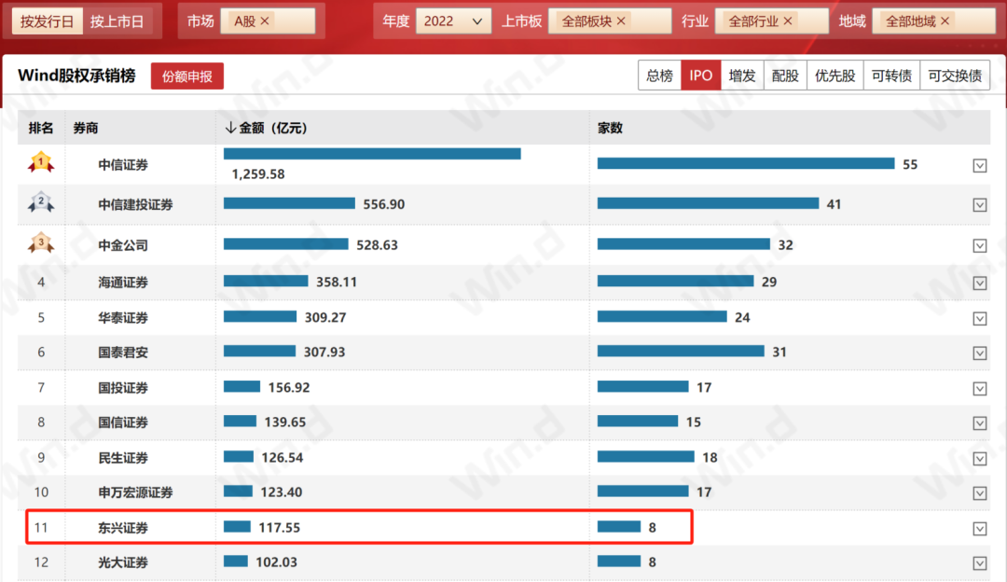Expand the 国投证券 row details
Screen dimensions: 1007x582
point(979,389)
